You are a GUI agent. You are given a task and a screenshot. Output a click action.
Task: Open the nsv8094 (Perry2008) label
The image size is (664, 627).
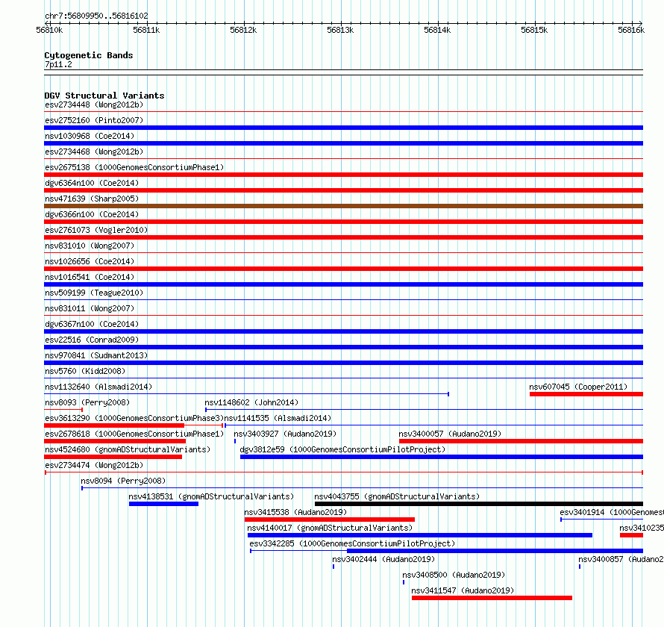tap(123, 481)
